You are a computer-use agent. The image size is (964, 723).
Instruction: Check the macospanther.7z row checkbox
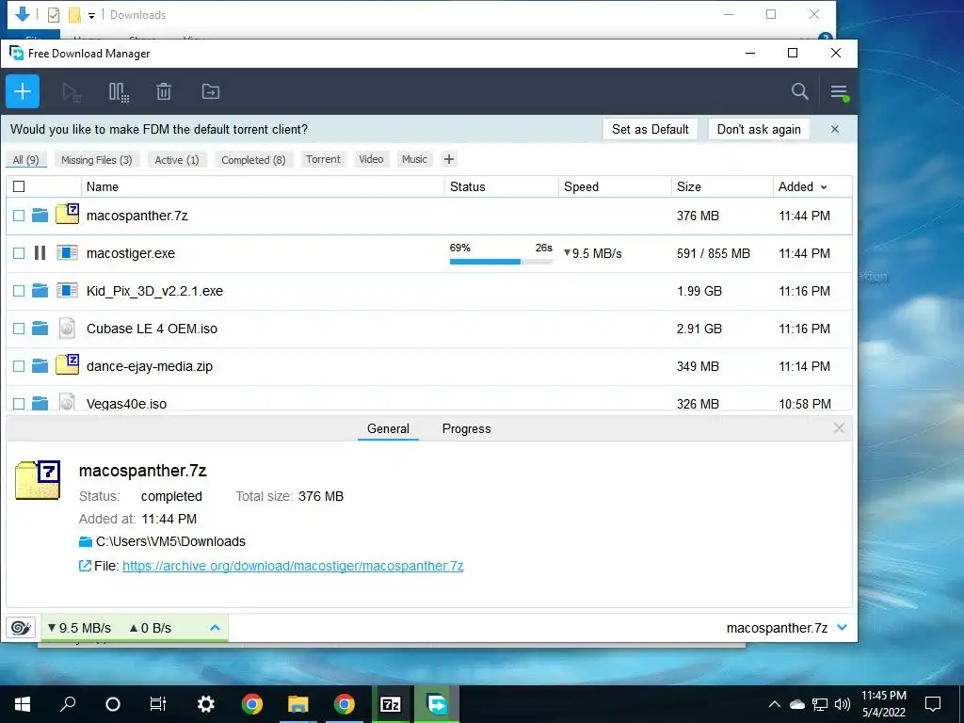(19, 216)
